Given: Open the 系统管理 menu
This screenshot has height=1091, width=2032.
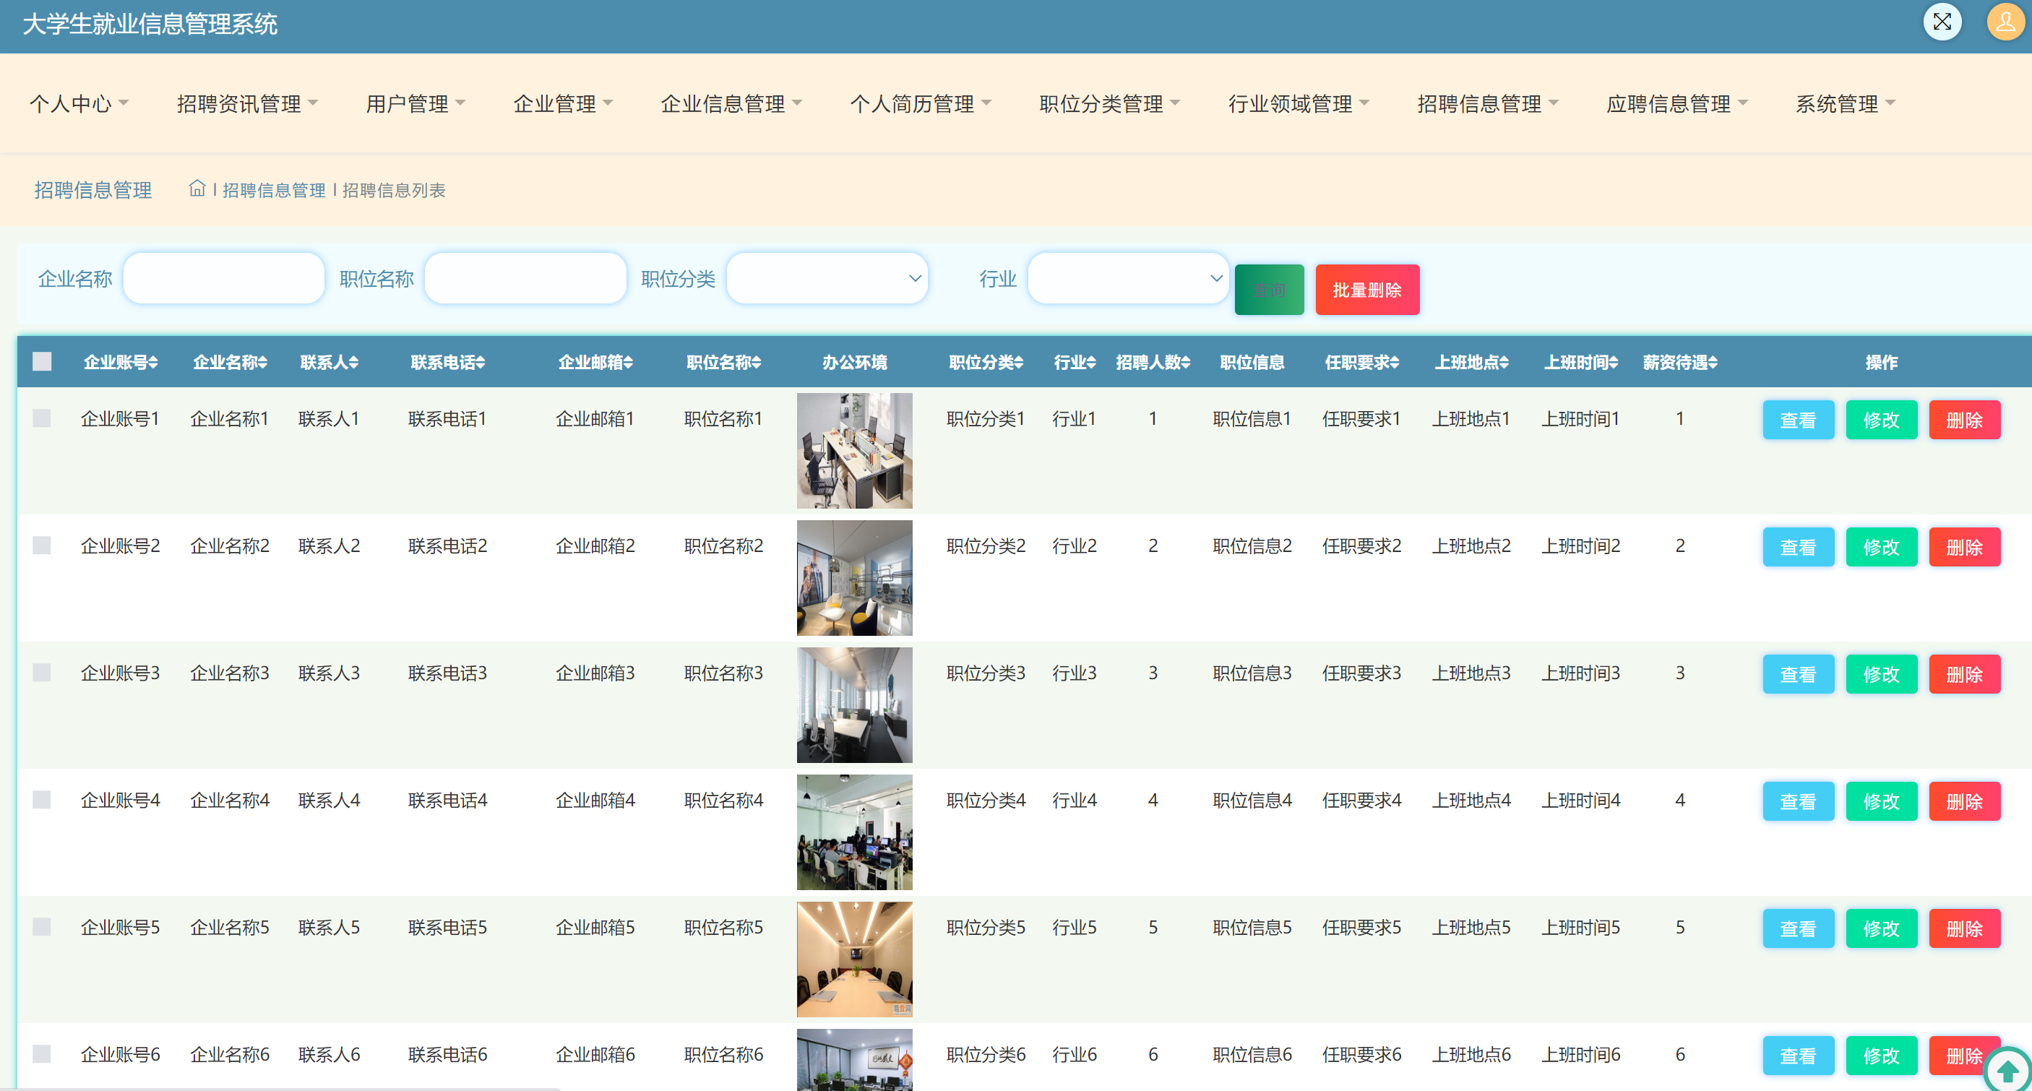Looking at the screenshot, I should [1845, 103].
